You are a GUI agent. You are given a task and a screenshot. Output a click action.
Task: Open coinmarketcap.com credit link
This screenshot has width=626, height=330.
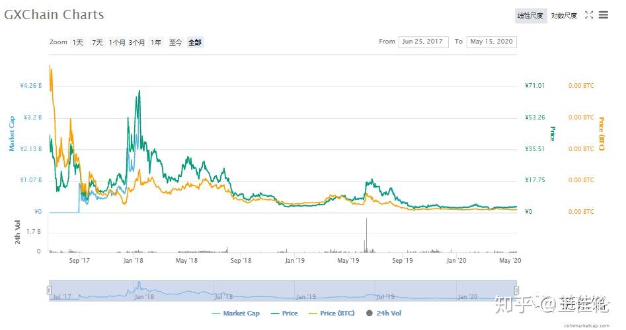coord(586,326)
